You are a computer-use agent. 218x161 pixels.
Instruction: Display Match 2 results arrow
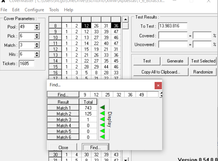point(103,113)
